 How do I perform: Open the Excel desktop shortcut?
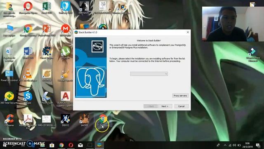47,8
